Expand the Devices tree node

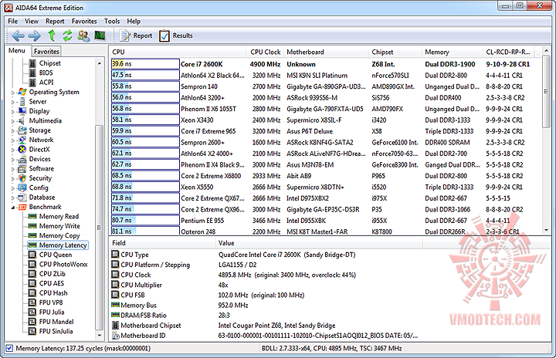[13, 160]
